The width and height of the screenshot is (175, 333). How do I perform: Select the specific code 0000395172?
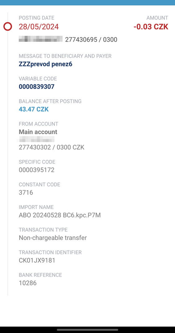[37, 170]
